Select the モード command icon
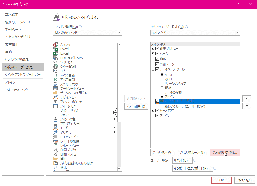This screenshot has width=257, height=186. click(55, 128)
